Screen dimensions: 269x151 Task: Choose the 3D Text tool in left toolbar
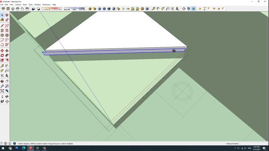click(x=7, y=75)
